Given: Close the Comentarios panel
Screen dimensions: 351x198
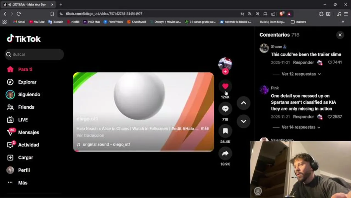Looking at the screenshot, I should (340, 35).
